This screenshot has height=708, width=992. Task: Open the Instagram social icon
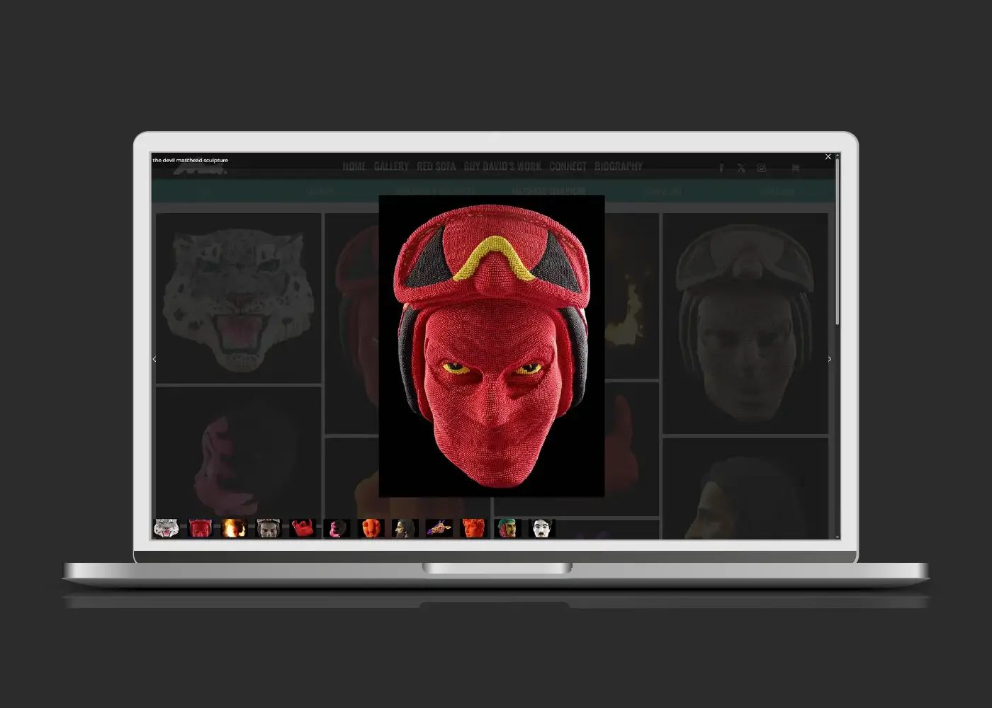tap(761, 169)
